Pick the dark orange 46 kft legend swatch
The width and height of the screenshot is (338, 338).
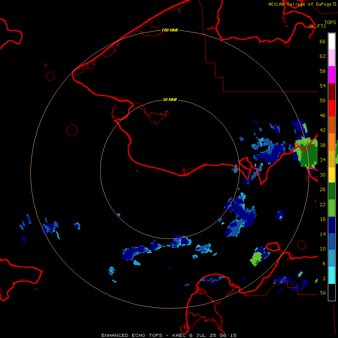(332, 125)
